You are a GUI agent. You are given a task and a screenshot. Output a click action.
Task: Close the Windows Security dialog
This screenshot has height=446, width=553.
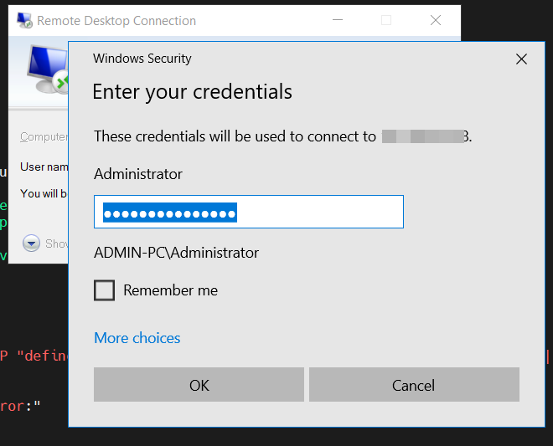tap(521, 59)
